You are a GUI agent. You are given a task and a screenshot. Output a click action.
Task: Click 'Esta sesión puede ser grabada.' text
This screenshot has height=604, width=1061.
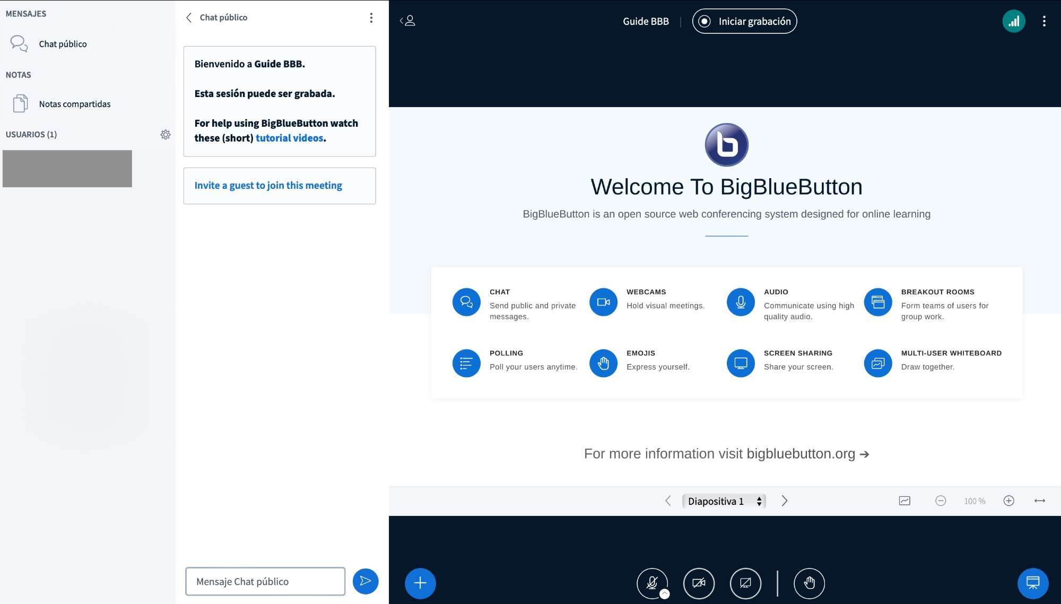coord(265,94)
